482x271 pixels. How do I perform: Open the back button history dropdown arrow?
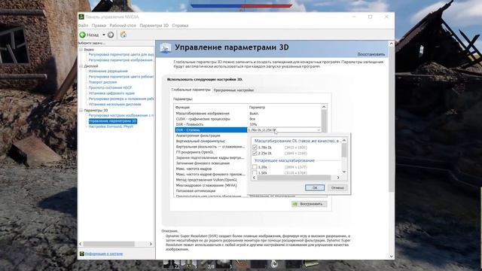click(x=104, y=35)
